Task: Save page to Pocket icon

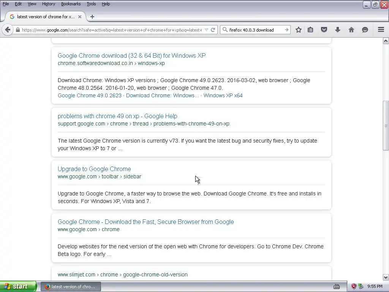Action: click(x=324, y=30)
